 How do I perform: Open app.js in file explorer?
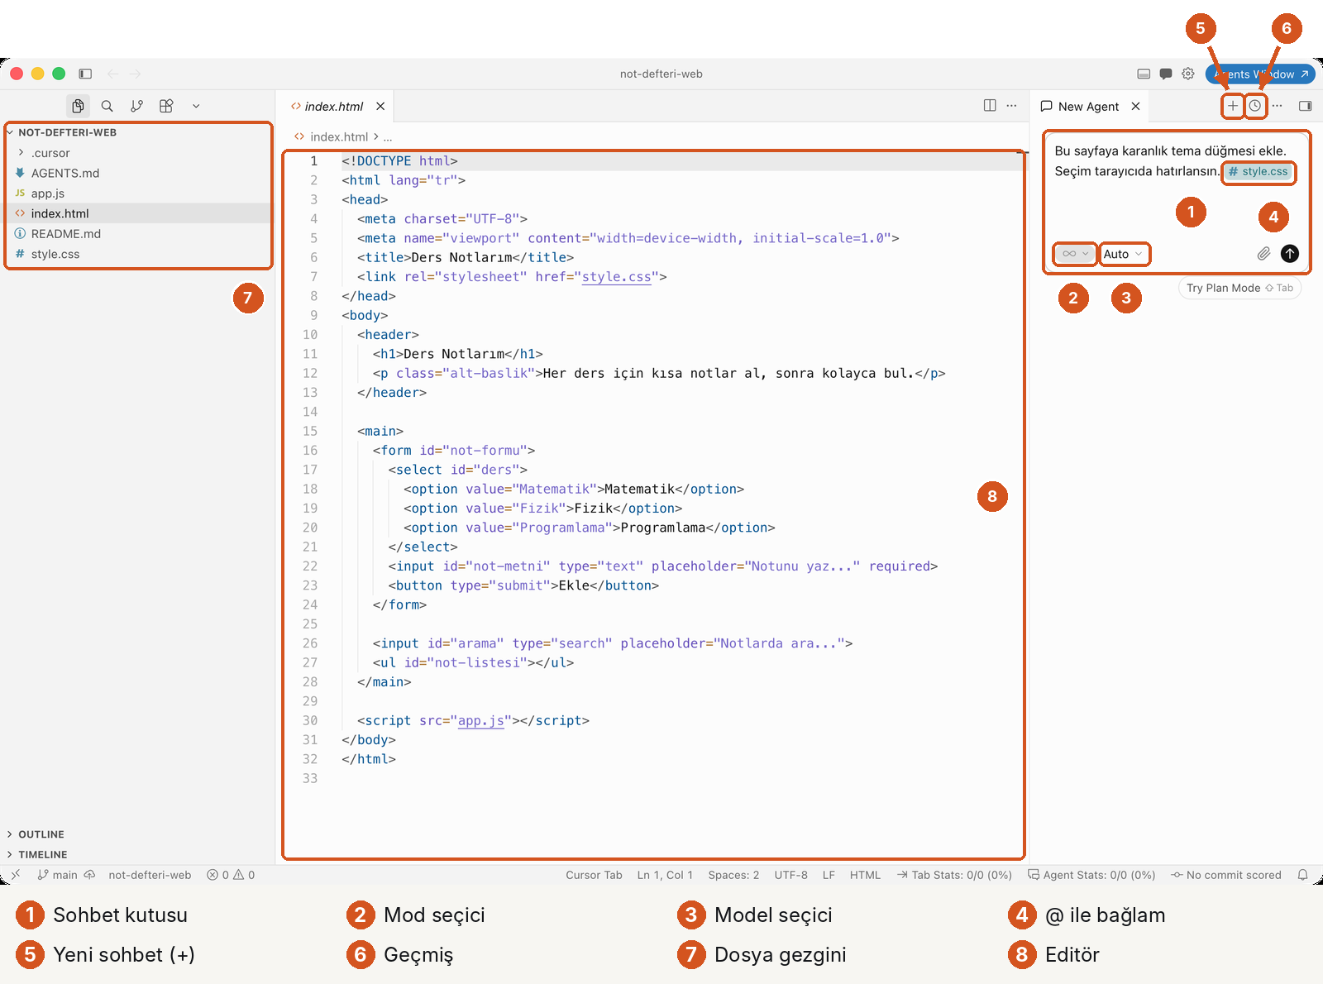[x=138, y=193]
